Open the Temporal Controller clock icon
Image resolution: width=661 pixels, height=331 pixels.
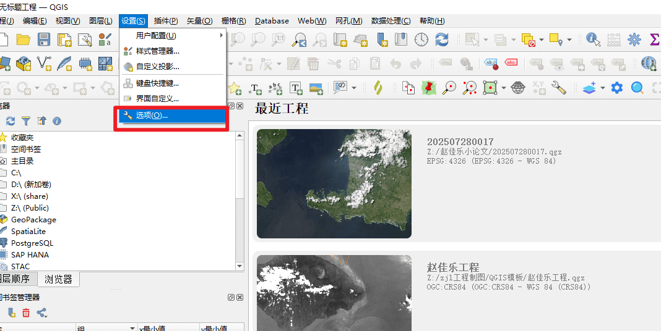click(x=421, y=40)
